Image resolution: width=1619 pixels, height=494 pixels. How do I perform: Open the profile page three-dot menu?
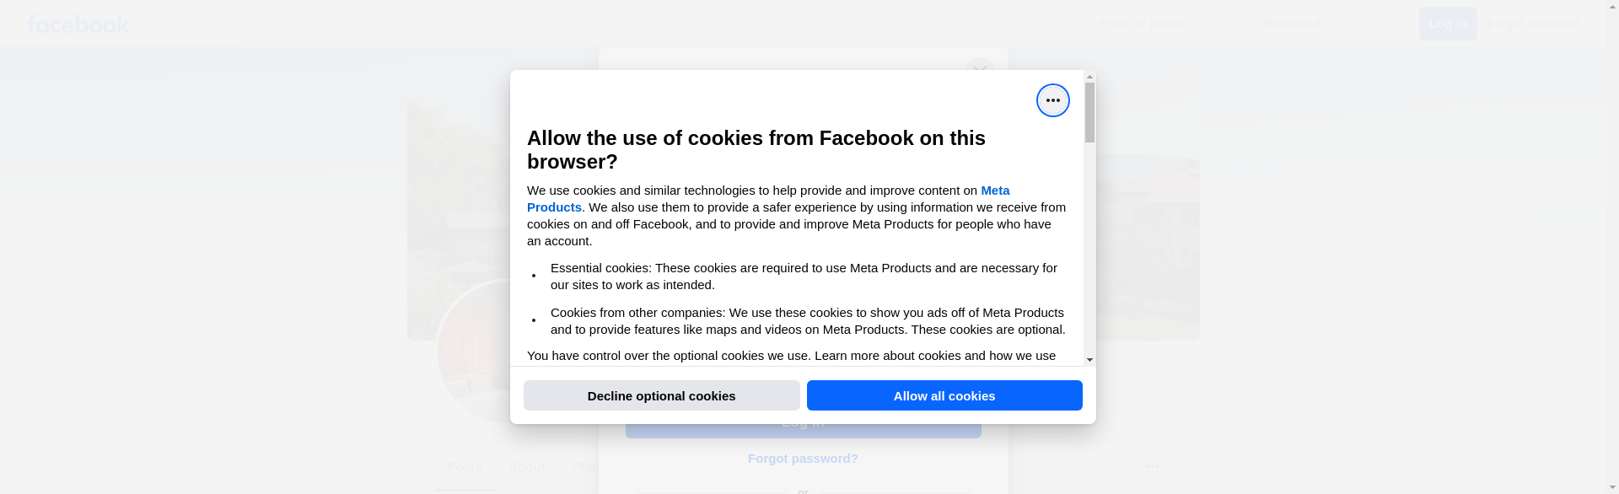point(1152,466)
